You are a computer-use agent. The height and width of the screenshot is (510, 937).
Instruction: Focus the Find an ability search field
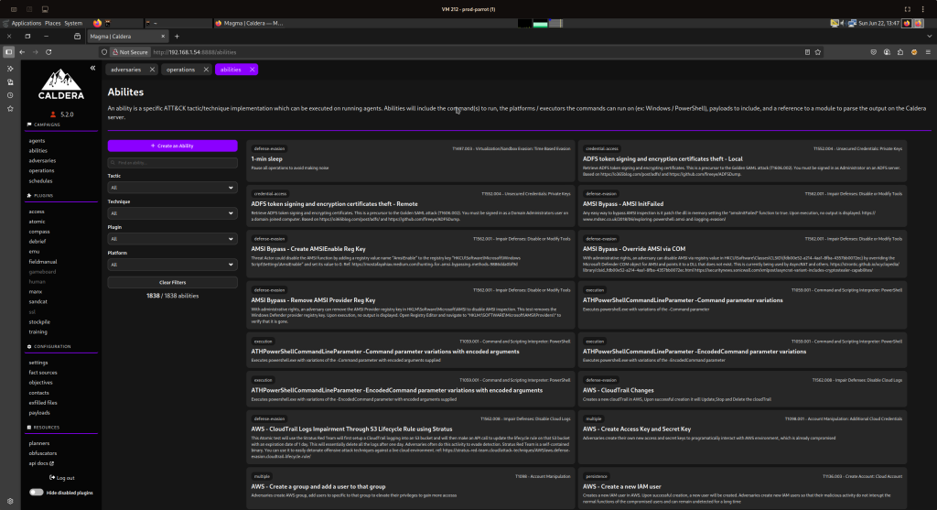[172, 163]
